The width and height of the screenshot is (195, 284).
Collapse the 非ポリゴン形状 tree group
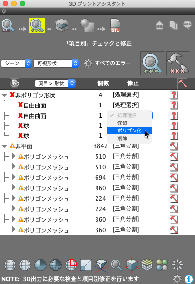coord(4,95)
